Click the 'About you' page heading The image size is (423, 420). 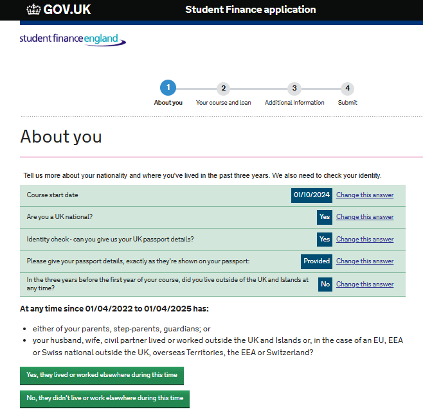click(x=61, y=136)
